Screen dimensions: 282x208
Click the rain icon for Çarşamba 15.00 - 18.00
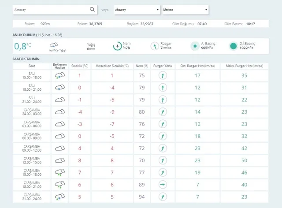pyautogui.click(x=60, y=173)
